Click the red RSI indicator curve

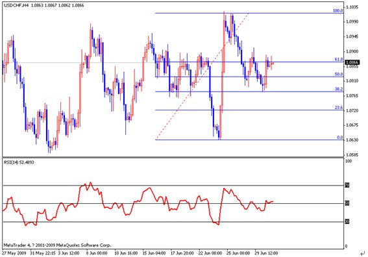click(138, 201)
